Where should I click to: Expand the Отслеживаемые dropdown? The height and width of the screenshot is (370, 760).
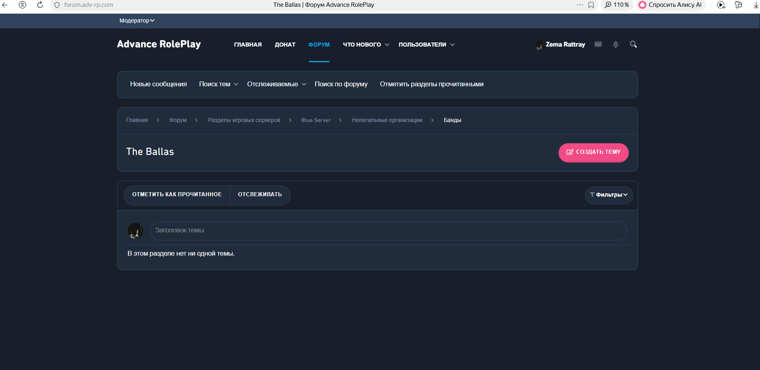point(276,84)
